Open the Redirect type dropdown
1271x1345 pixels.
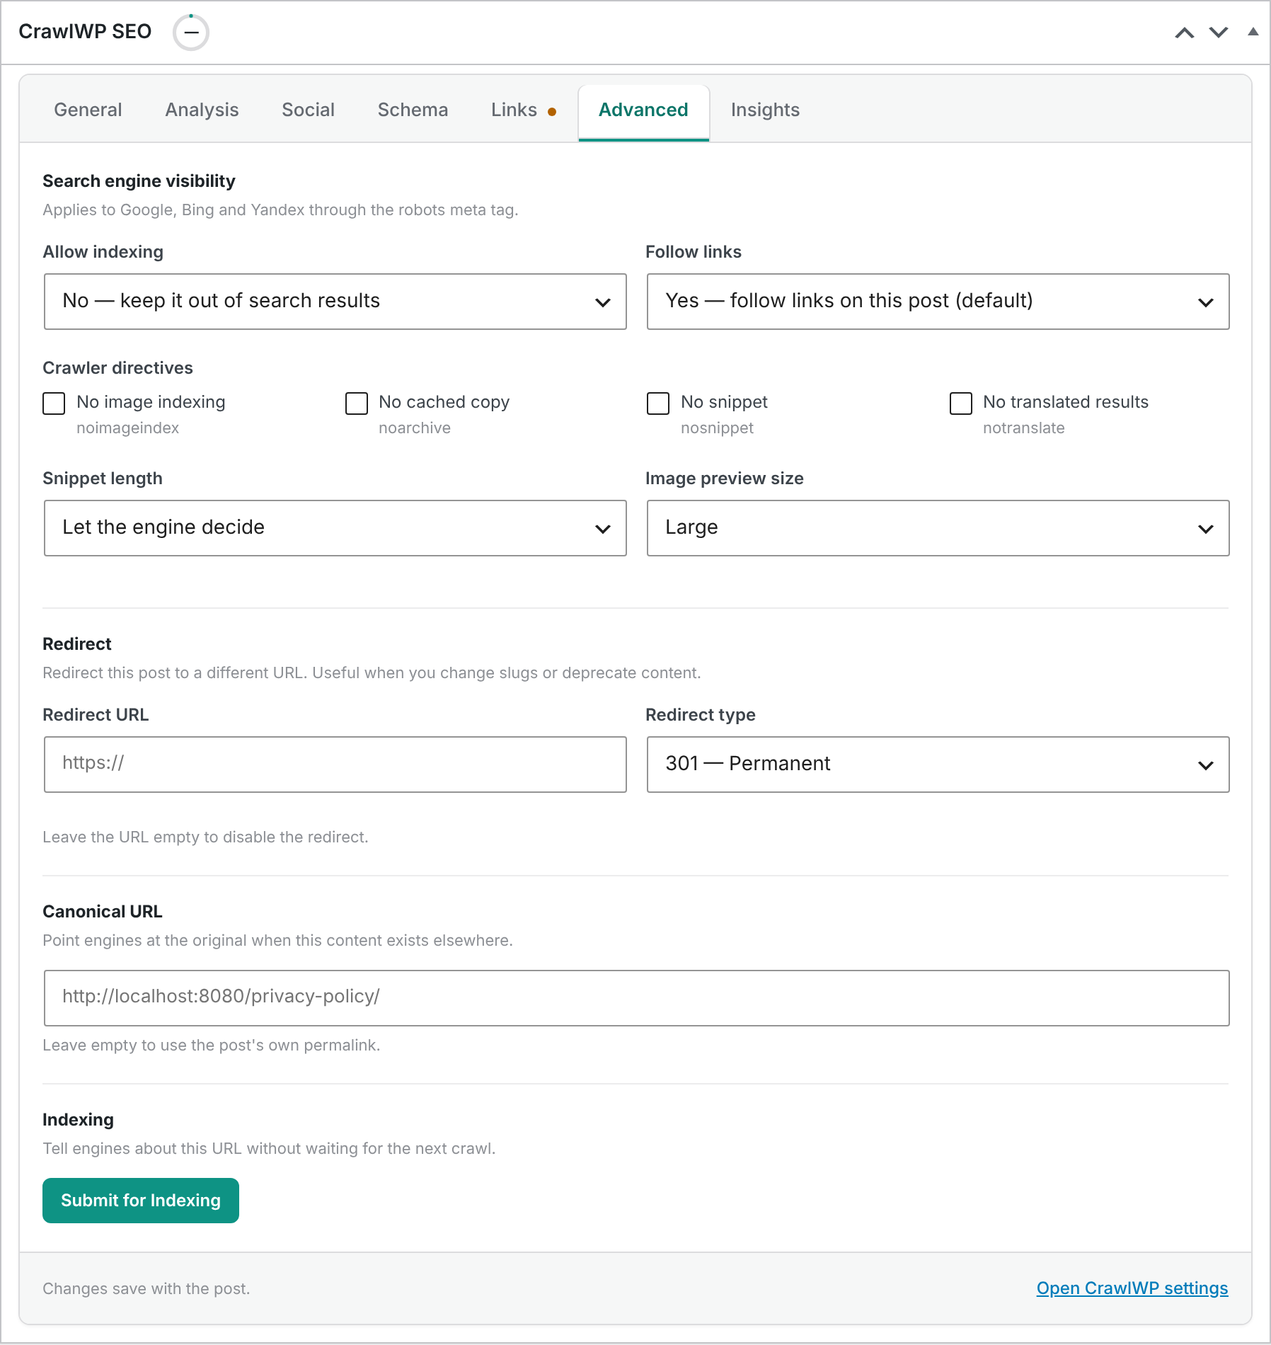(938, 765)
